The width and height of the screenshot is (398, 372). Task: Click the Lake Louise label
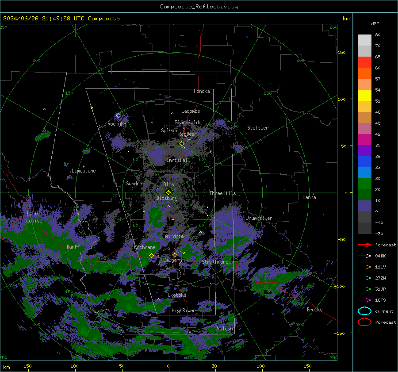coord(34,217)
